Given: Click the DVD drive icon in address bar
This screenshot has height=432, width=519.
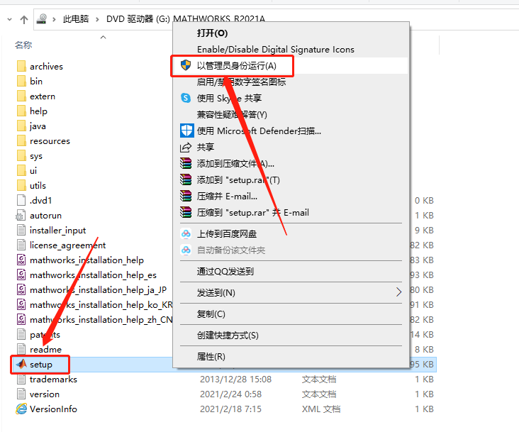Looking at the screenshot, I should pyautogui.click(x=42, y=19).
